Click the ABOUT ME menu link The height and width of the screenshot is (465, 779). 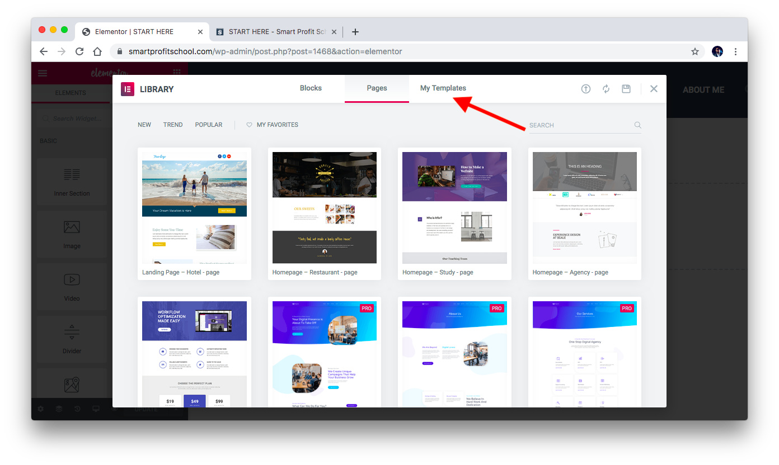(703, 89)
